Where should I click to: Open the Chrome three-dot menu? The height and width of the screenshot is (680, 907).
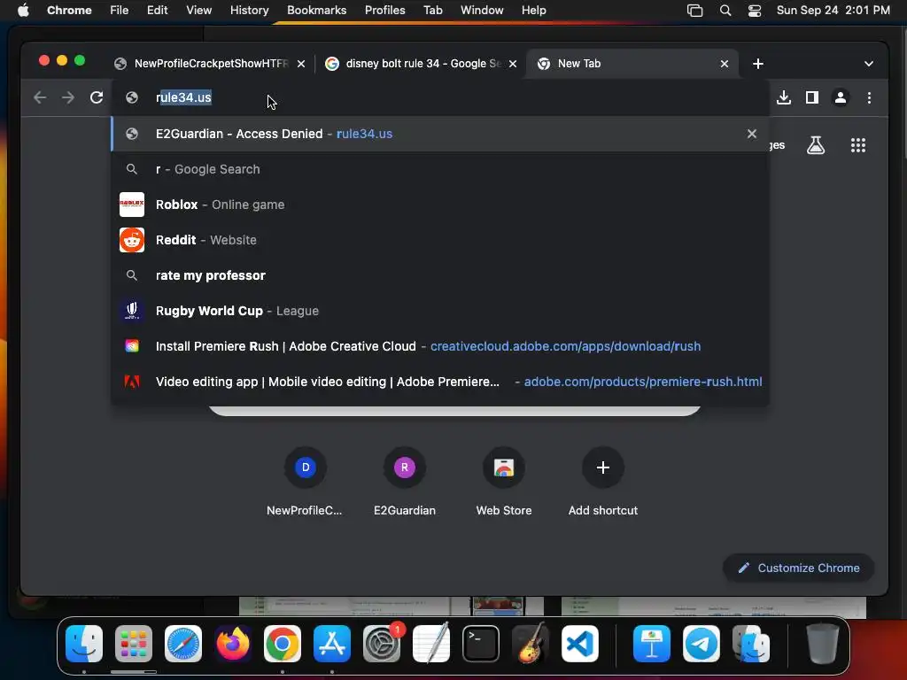[869, 97]
